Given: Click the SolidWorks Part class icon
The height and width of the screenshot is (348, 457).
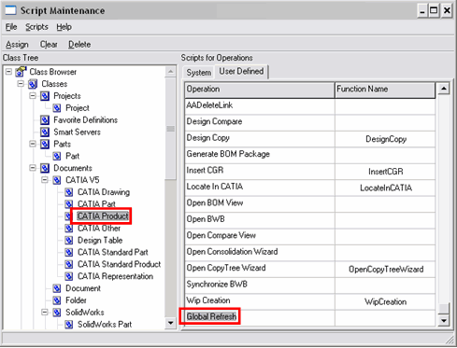Looking at the screenshot, I should click(x=69, y=325).
